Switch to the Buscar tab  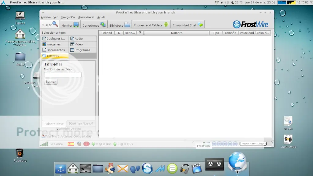click(x=50, y=25)
